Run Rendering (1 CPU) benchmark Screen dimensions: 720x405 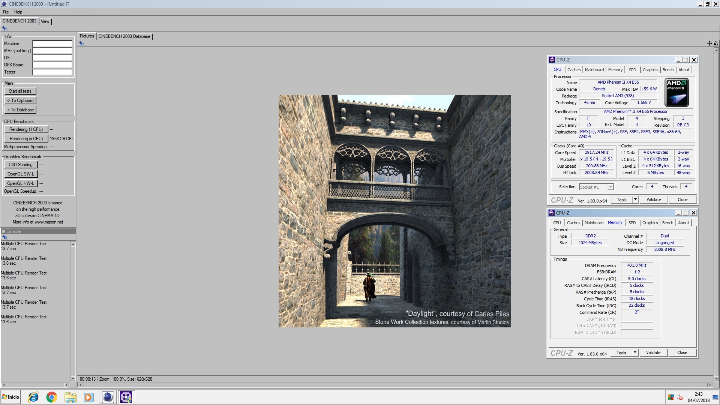pyautogui.click(x=26, y=129)
